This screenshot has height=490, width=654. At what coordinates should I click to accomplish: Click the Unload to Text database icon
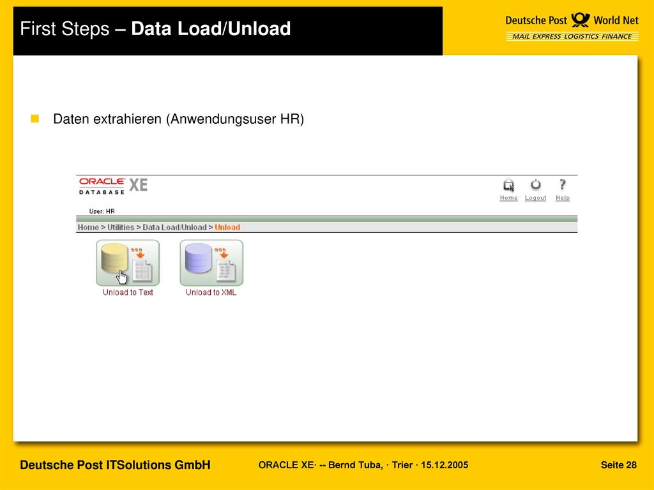pyautogui.click(x=128, y=262)
